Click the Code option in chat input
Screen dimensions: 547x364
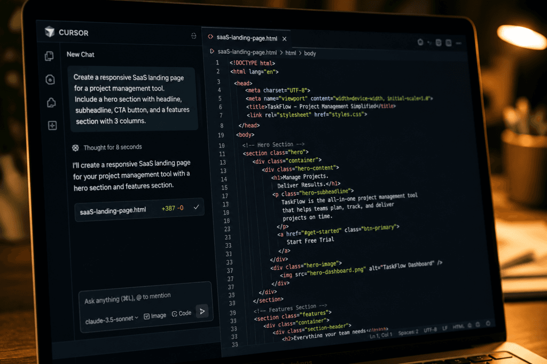(x=182, y=313)
